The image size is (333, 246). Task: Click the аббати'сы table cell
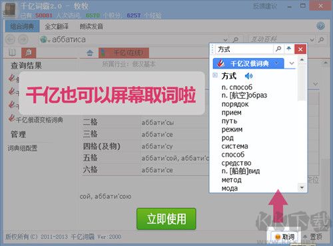coord(158,123)
